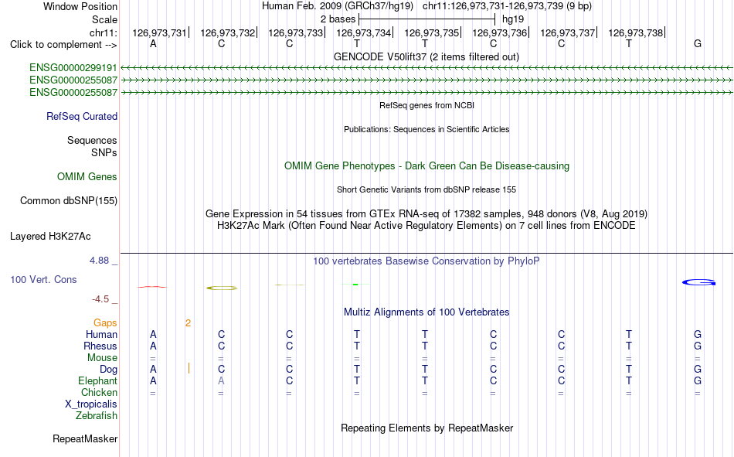Viewport: 734px width, 457px height.
Task: Click the leftward-arrow ENSG00000299191 gene line
Action: (x=426, y=68)
